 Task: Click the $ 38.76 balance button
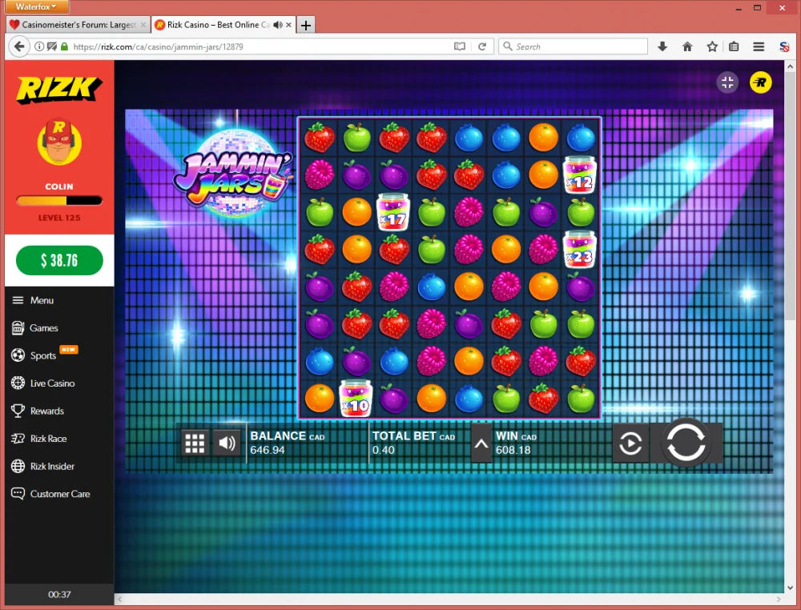pyautogui.click(x=59, y=260)
